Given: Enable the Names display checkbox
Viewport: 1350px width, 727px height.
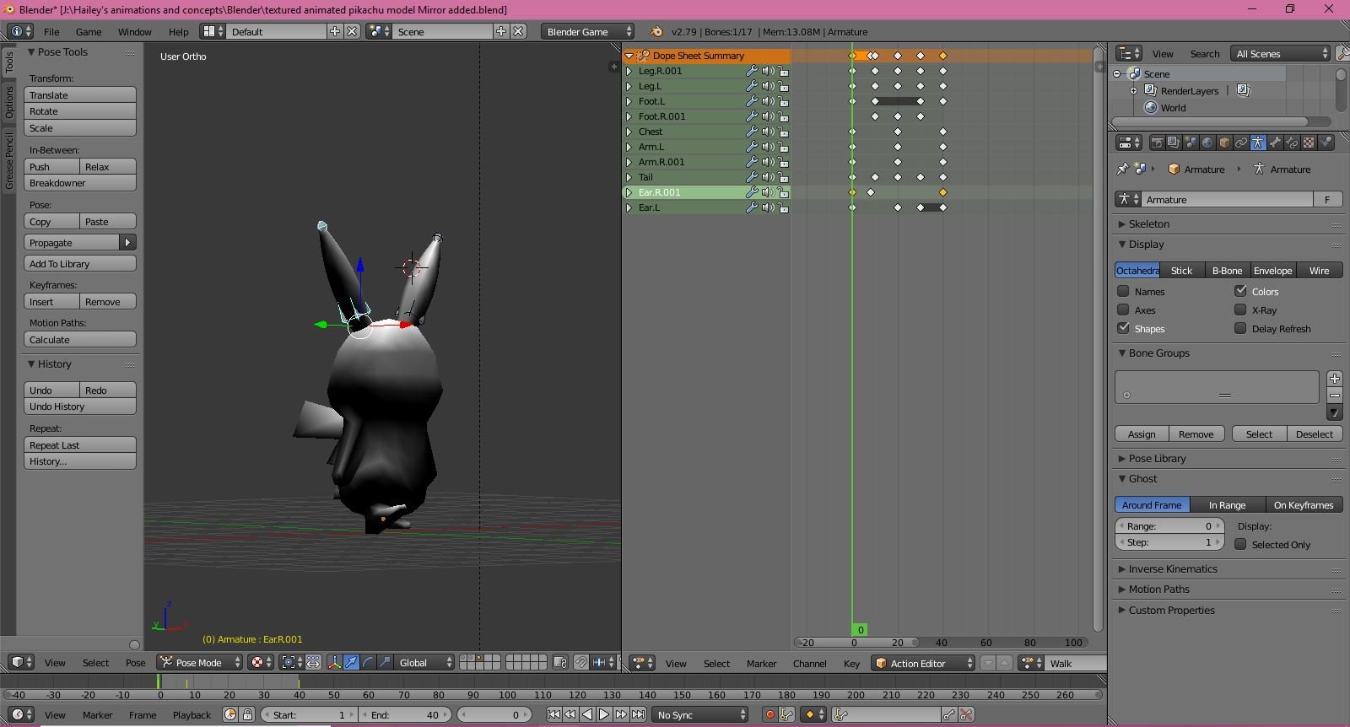Looking at the screenshot, I should pos(1123,291).
